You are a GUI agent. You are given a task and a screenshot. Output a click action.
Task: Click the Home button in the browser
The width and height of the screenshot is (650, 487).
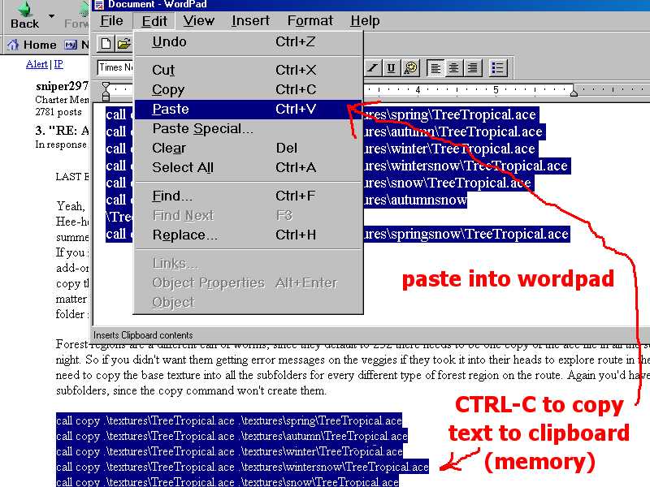pos(32,45)
